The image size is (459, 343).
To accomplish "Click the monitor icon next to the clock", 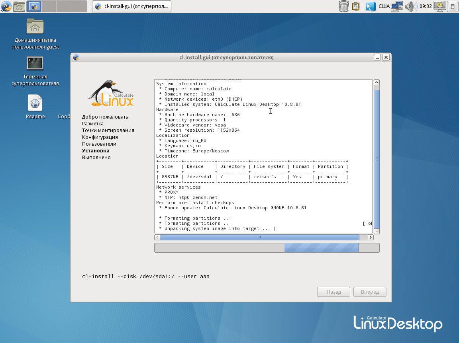I will click(x=440, y=6).
